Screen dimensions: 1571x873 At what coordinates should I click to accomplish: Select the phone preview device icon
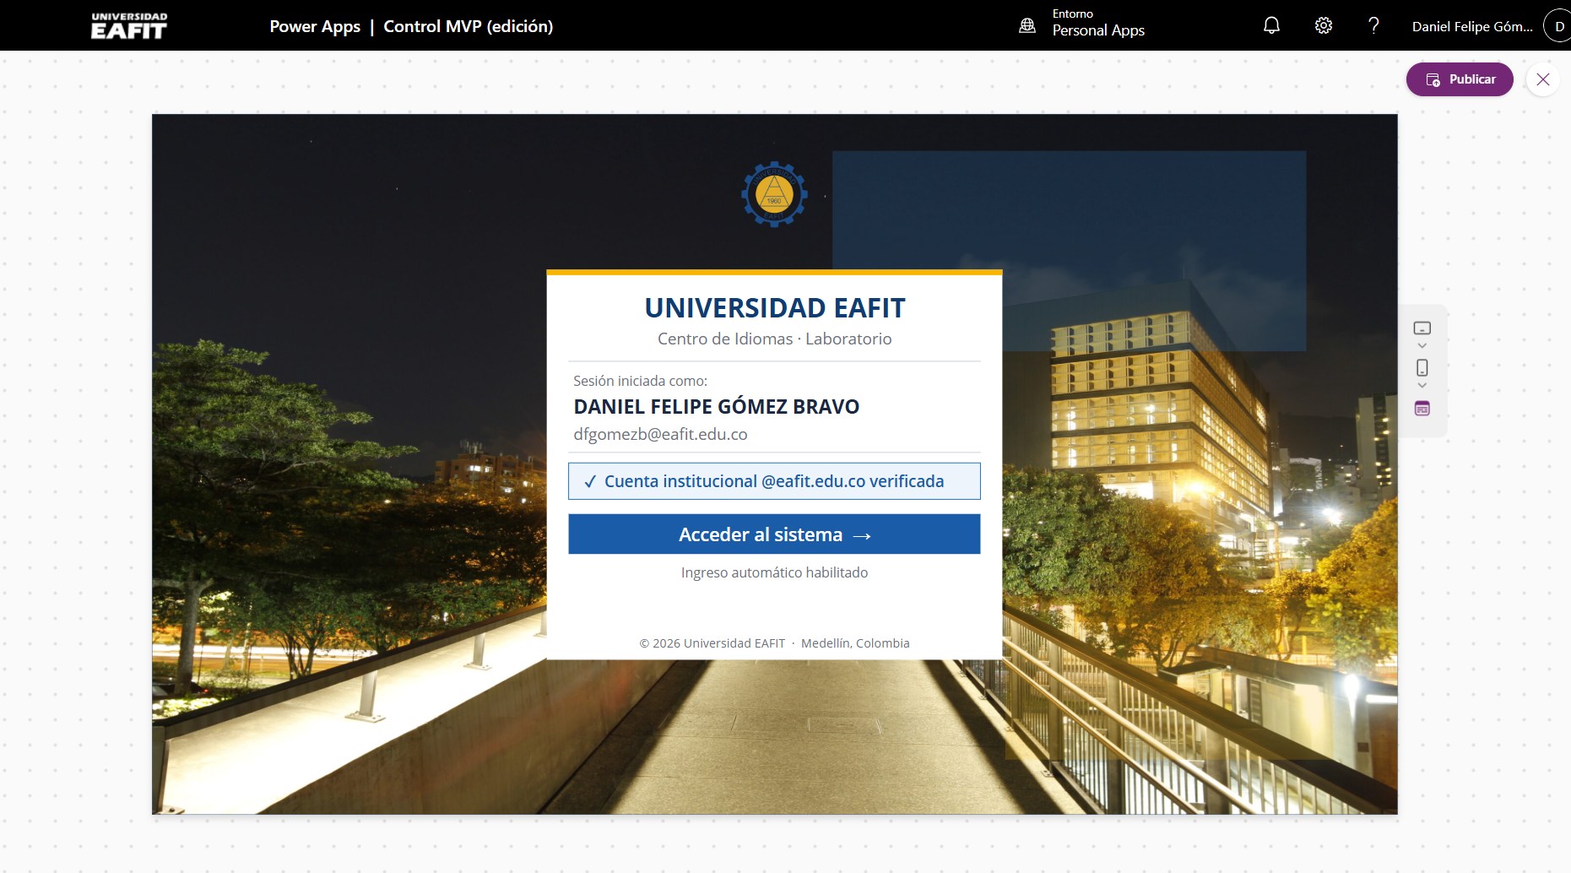1422,368
